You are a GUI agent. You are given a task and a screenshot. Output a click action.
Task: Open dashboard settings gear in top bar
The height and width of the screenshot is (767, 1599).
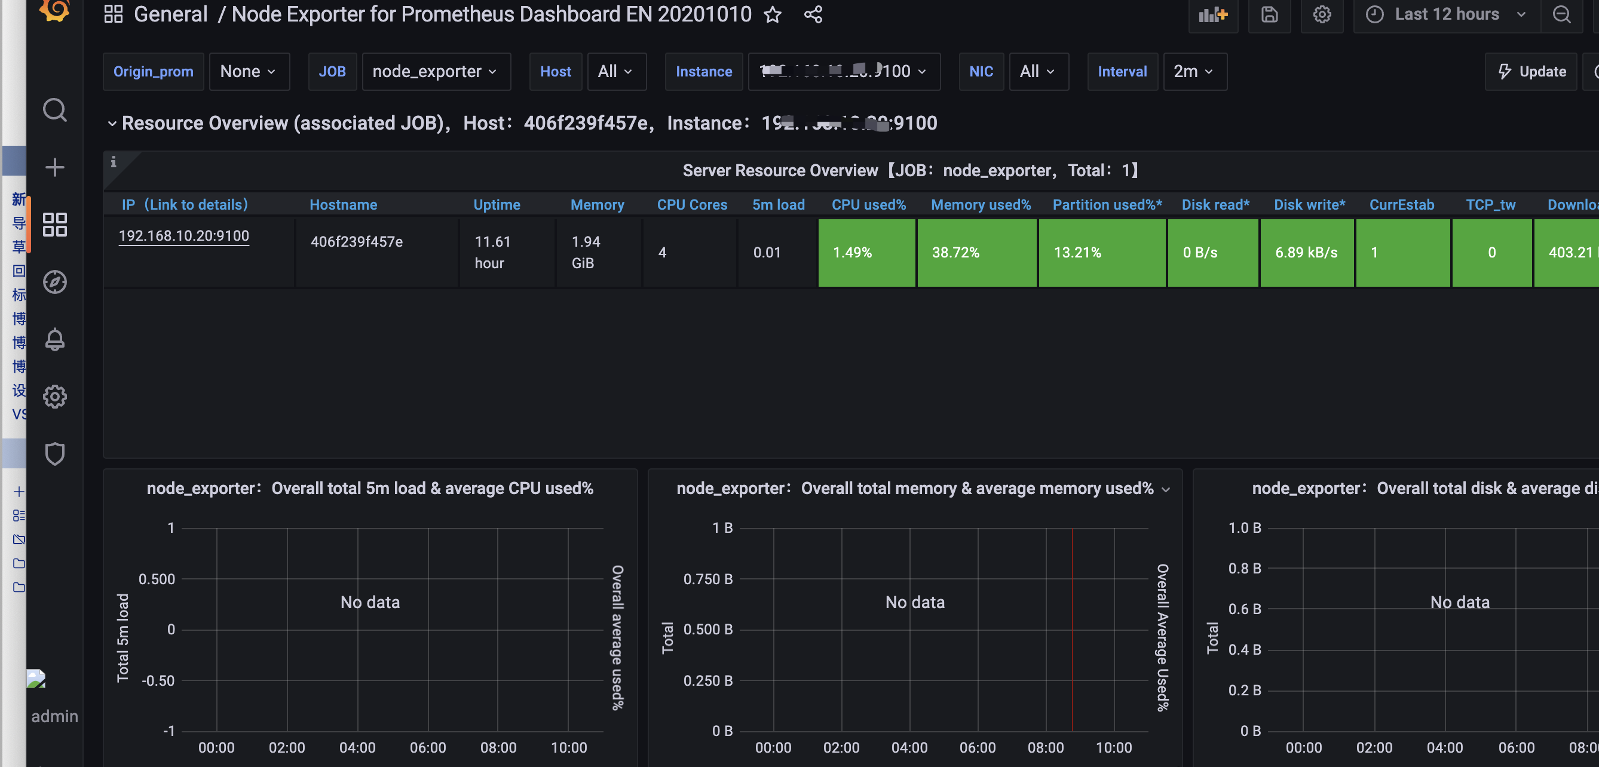(x=1322, y=14)
